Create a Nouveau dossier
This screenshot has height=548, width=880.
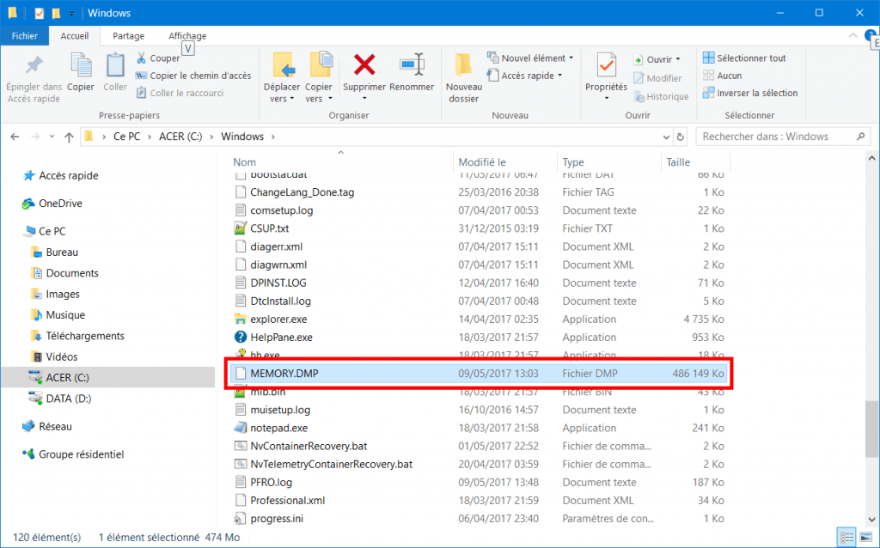(463, 77)
